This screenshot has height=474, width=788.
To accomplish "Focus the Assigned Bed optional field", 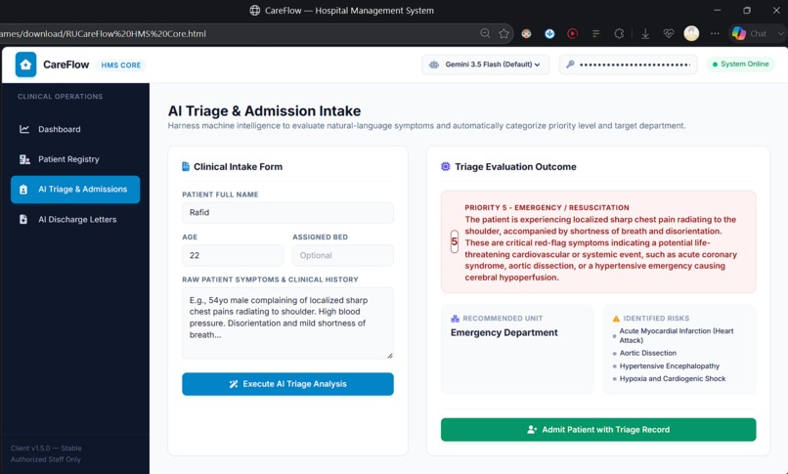I will [343, 255].
